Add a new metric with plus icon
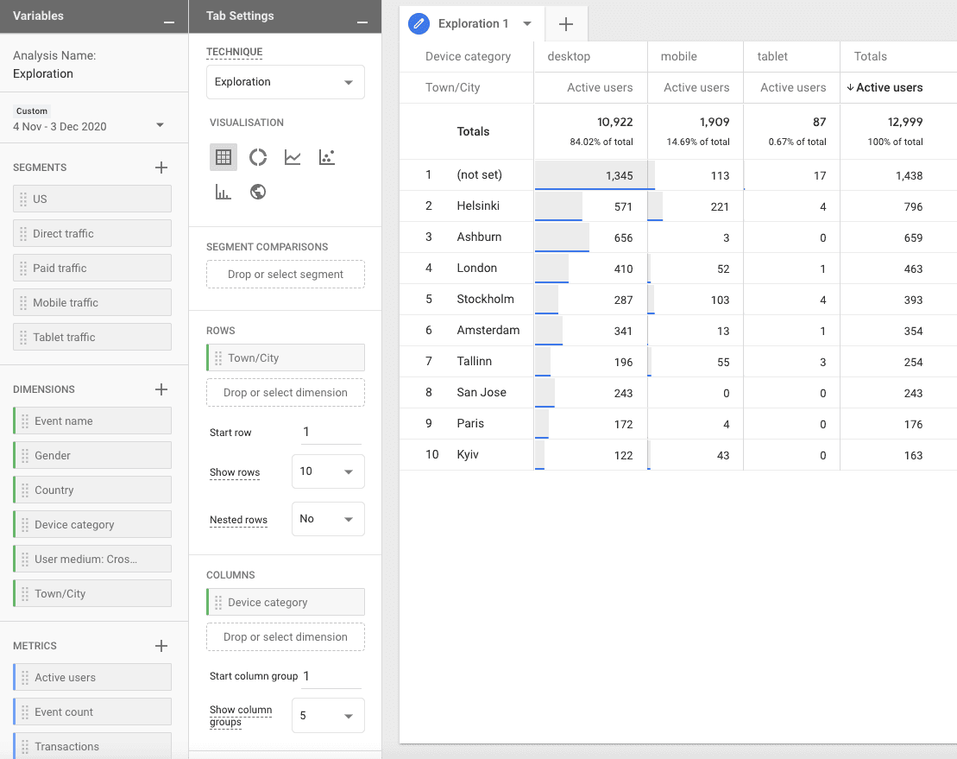The width and height of the screenshot is (957, 759). pos(161,646)
